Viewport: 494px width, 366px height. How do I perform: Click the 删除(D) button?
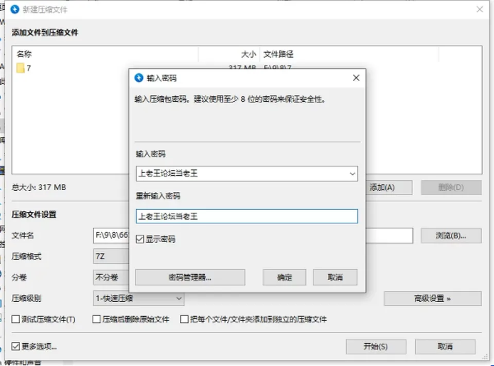(451, 188)
